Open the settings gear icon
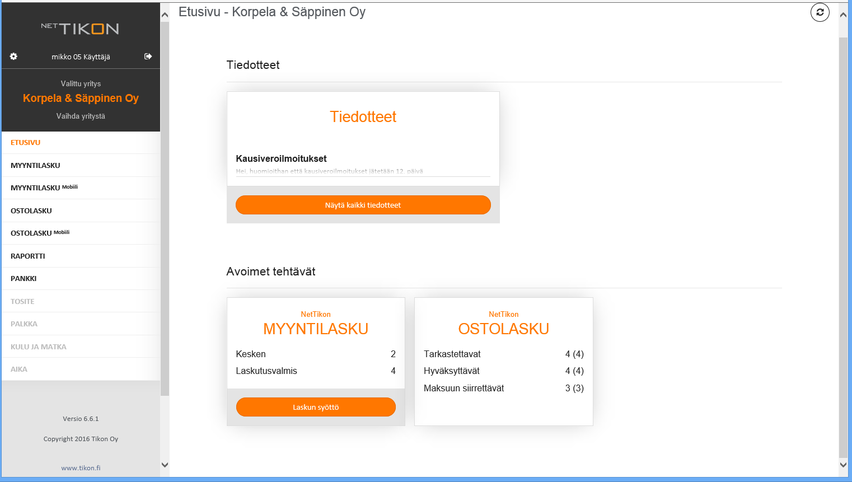 (x=13, y=57)
